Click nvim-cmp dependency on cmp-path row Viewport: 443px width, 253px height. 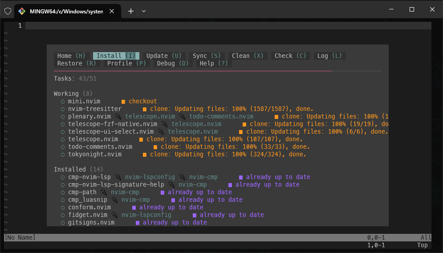[x=125, y=192]
